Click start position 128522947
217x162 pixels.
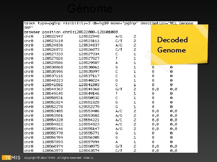[52, 36]
